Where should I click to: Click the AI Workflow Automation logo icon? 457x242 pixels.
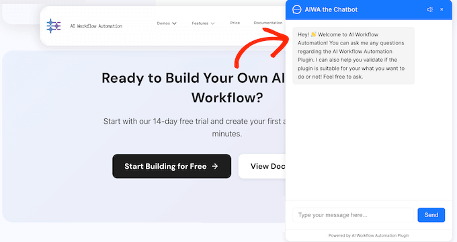point(54,26)
